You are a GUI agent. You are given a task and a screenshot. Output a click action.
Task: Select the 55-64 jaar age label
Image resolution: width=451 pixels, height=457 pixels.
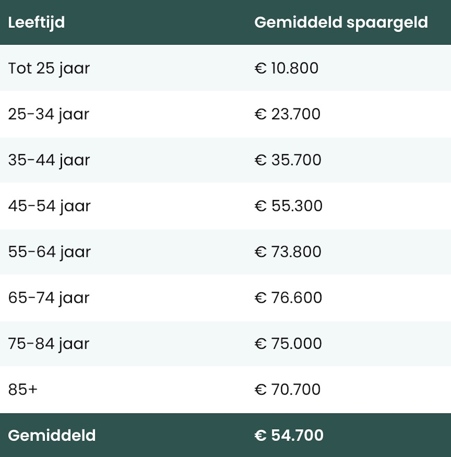point(49,252)
